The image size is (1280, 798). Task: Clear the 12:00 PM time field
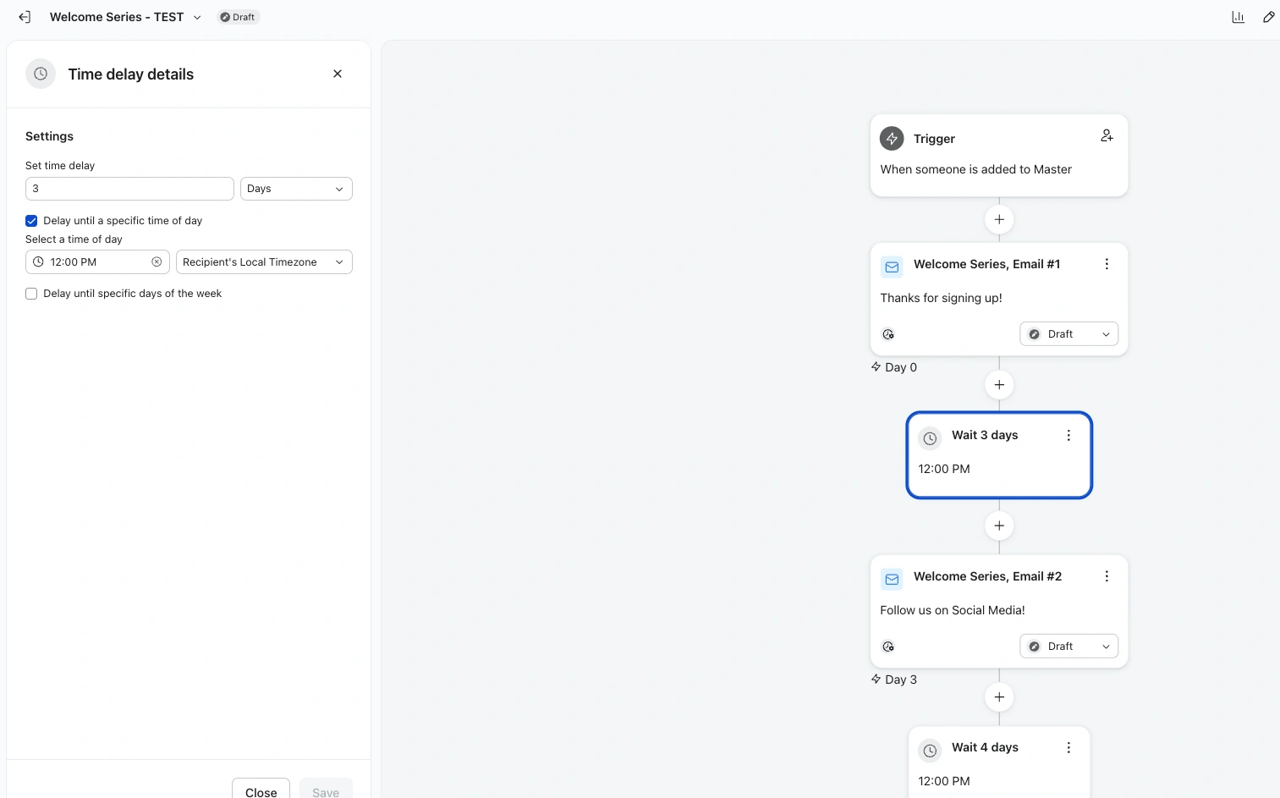(157, 262)
